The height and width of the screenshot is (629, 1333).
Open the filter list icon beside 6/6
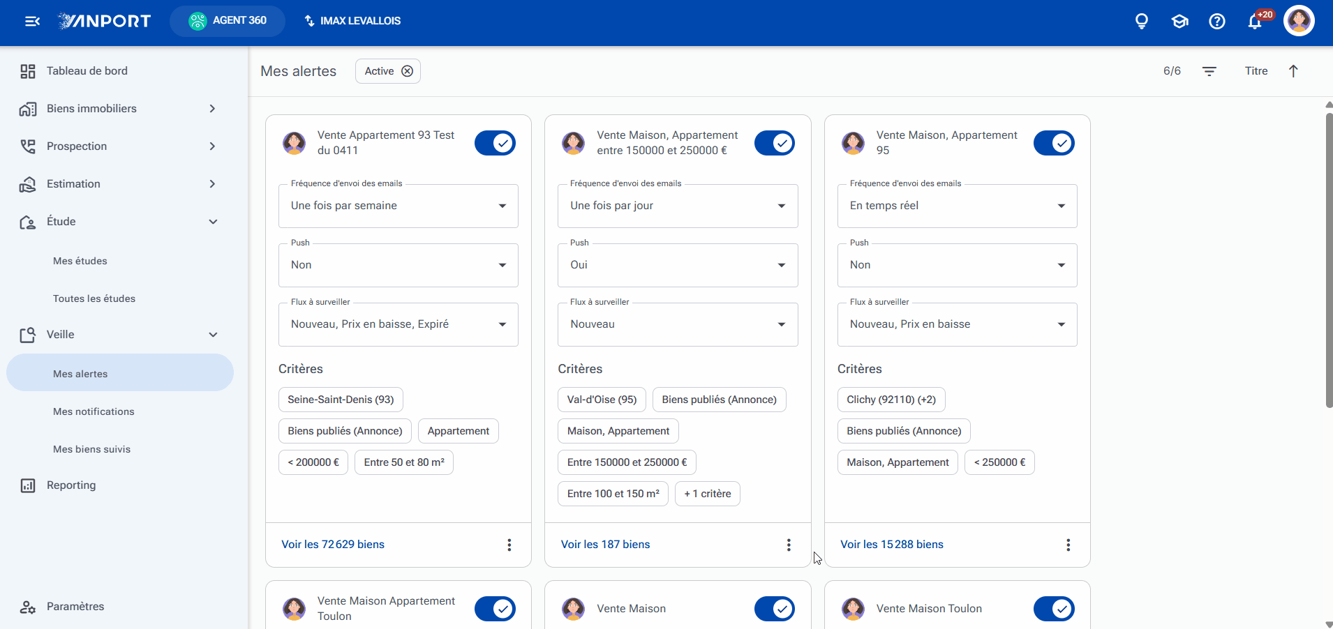click(1209, 71)
